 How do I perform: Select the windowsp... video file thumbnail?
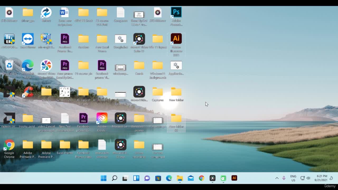pyautogui.click(x=120, y=69)
